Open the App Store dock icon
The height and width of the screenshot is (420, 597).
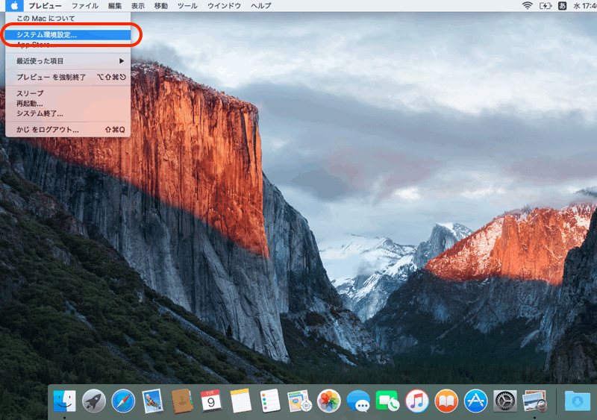tap(475, 401)
